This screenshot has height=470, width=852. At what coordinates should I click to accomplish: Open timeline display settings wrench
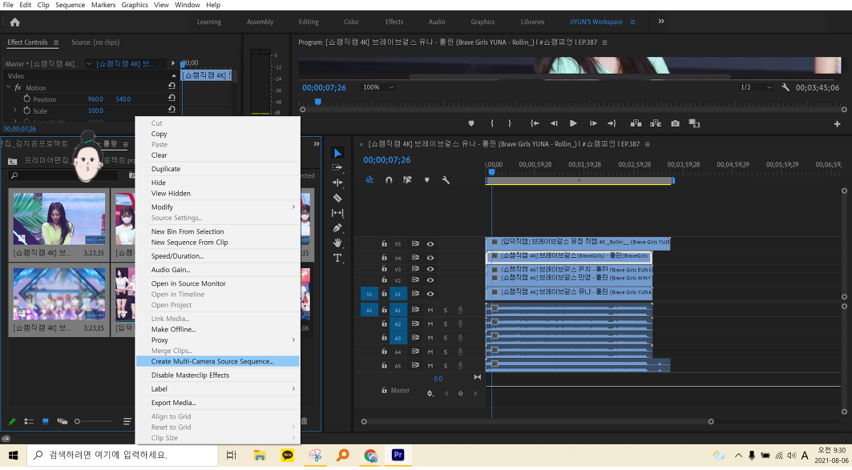446,179
